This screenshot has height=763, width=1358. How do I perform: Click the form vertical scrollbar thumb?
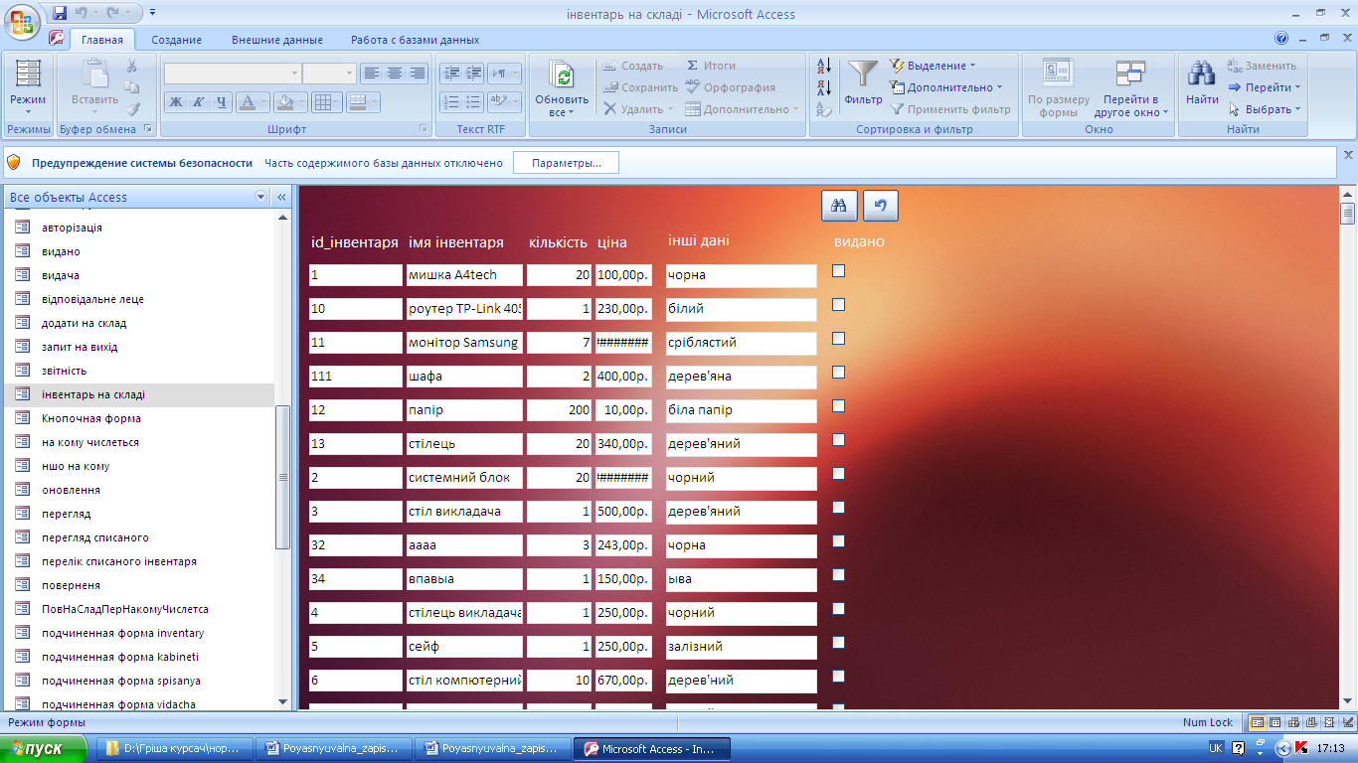(x=1348, y=214)
